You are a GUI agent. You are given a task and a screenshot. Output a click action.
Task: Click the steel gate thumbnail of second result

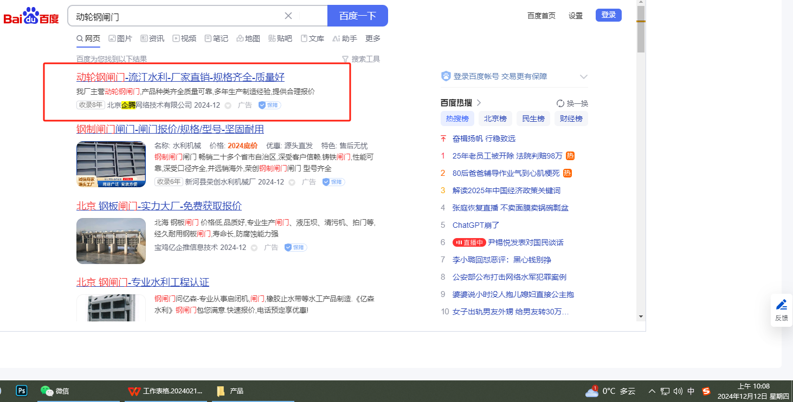(x=111, y=164)
